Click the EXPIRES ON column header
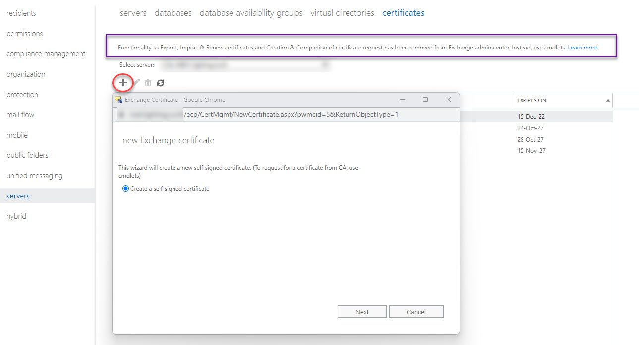 563,100
